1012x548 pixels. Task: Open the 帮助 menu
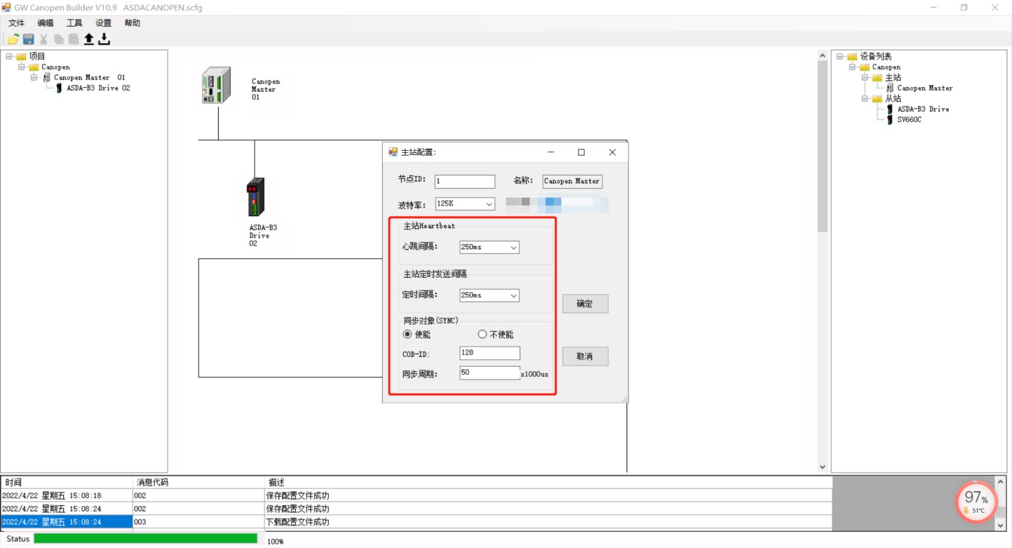(x=133, y=23)
